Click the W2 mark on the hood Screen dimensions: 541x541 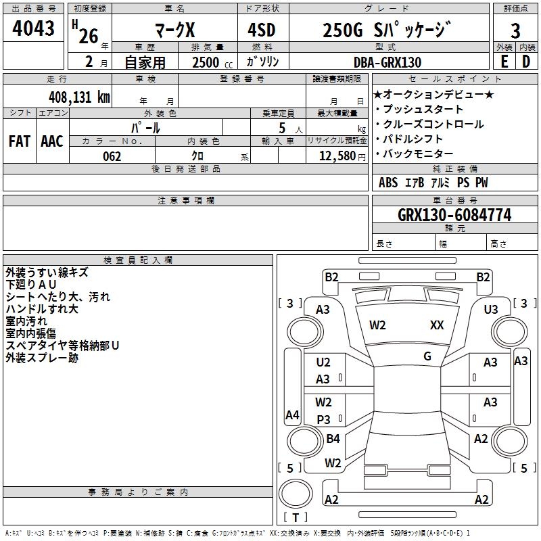(377, 325)
